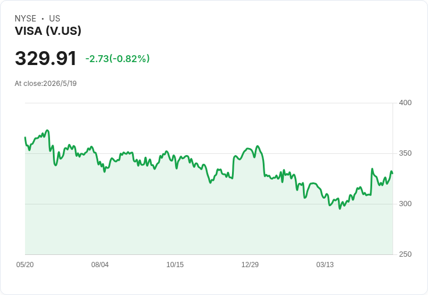Click the 300 y-axis label

click(x=405, y=204)
